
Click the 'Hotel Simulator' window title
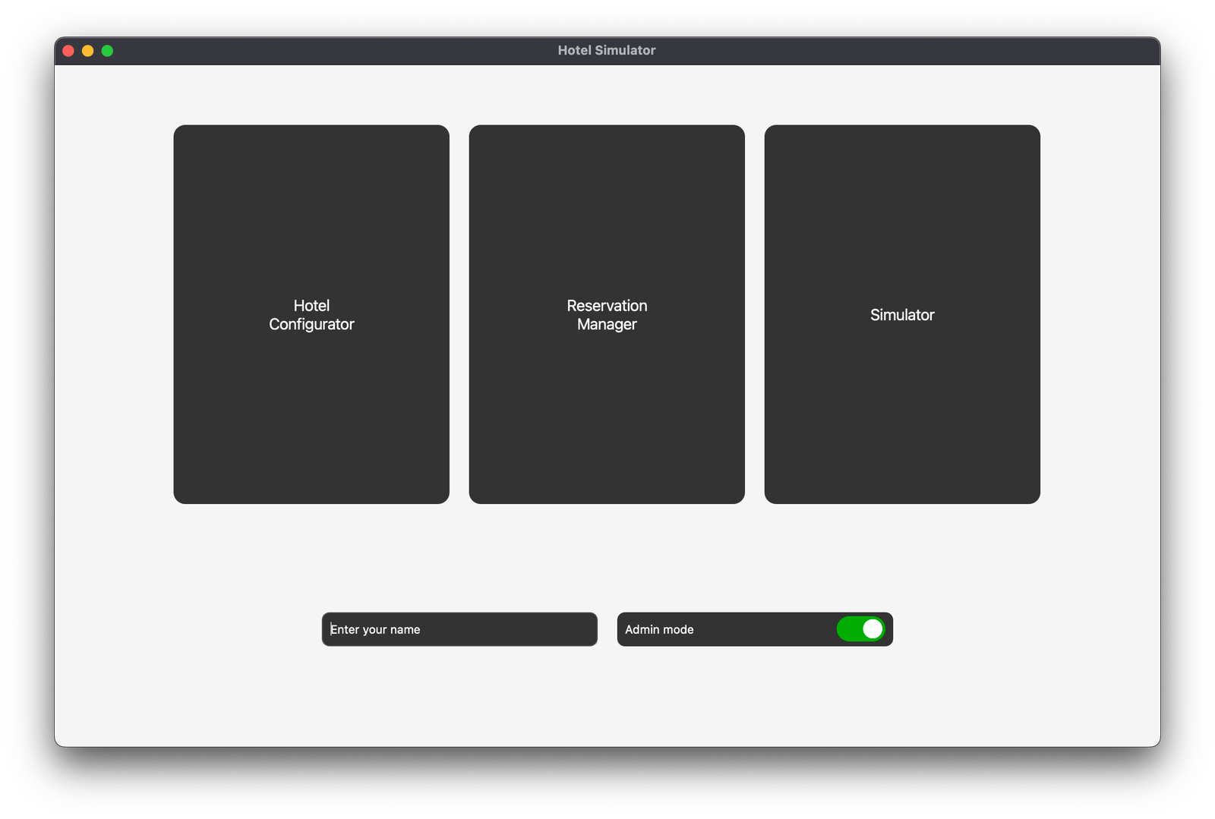pos(606,50)
